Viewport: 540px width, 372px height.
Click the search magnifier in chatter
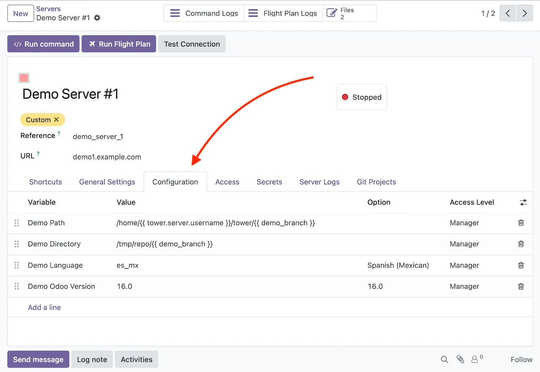(444, 359)
